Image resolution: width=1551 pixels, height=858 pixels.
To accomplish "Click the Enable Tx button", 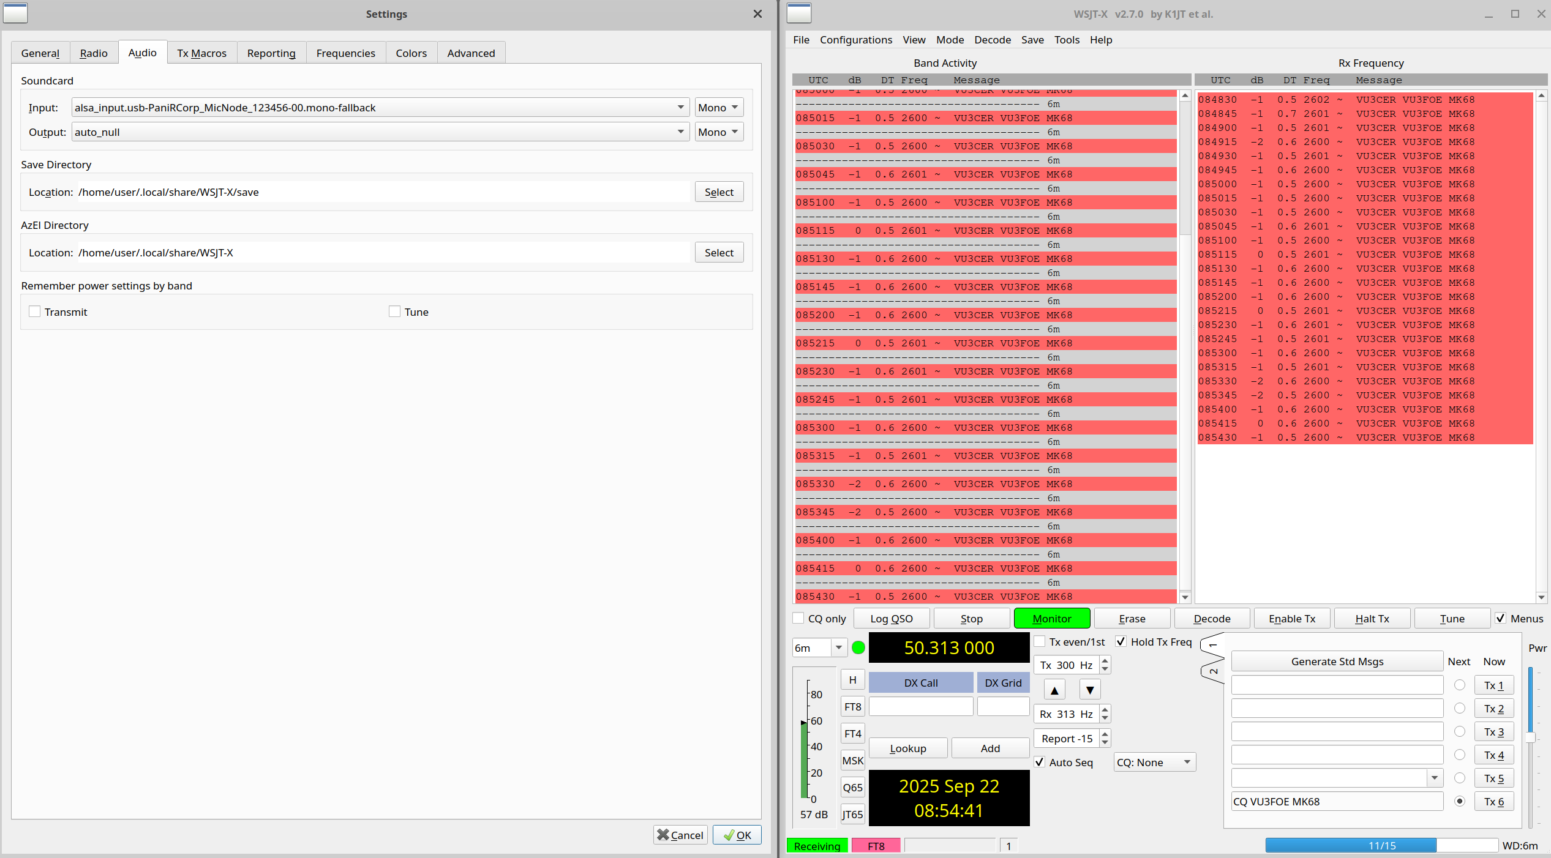I will [1292, 618].
